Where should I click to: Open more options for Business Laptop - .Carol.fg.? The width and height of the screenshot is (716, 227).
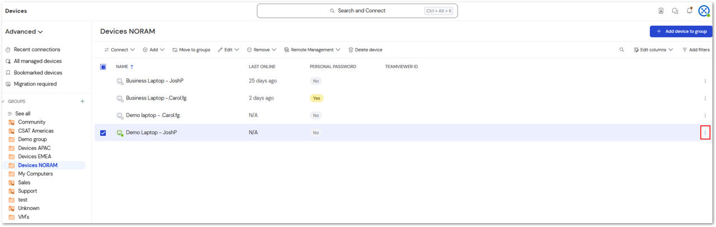(x=705, y=98)
